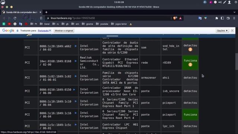Expand the tab search chevron
This screenshot has height=134, width=238.
[x=235, y=12]
